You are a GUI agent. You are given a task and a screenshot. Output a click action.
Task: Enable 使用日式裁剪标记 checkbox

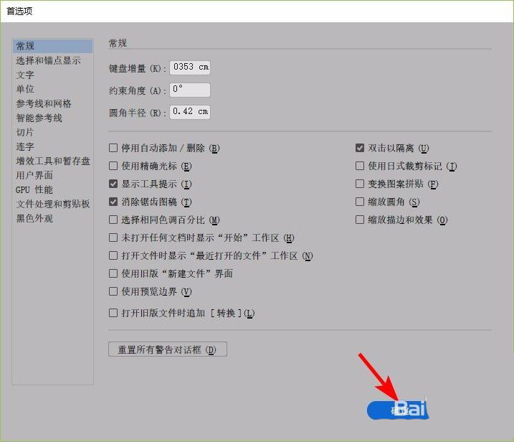(x=360, y=166)
